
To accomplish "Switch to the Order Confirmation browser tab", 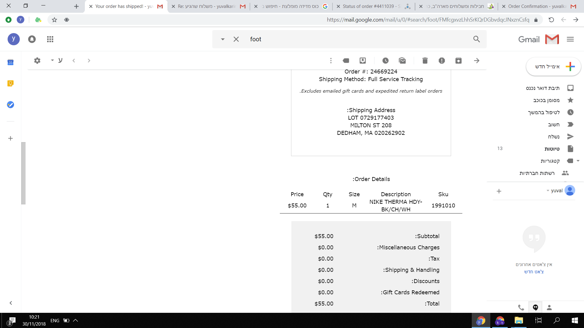I will point(537,6).
